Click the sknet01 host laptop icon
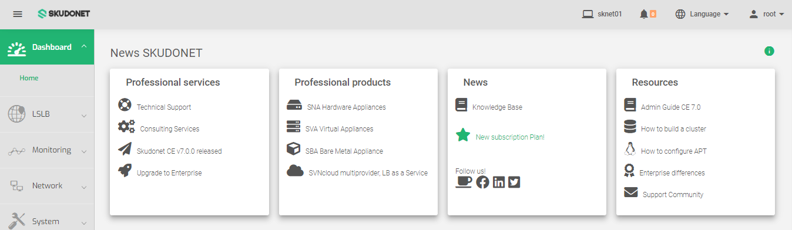Screen dimensions: 792x230 point(588,14)
